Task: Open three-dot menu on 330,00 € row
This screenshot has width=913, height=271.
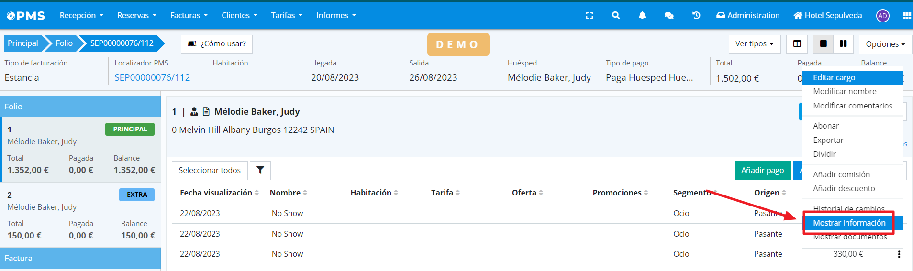Action: pyautogui.click(x=899, y=254)
